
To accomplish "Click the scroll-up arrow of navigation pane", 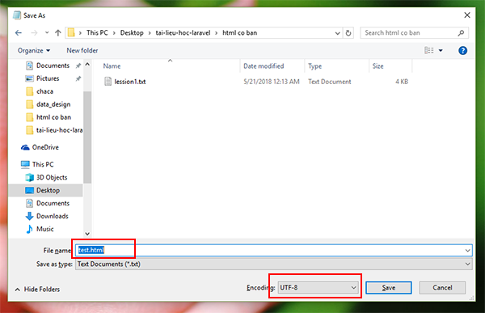I will coord(87,65).
